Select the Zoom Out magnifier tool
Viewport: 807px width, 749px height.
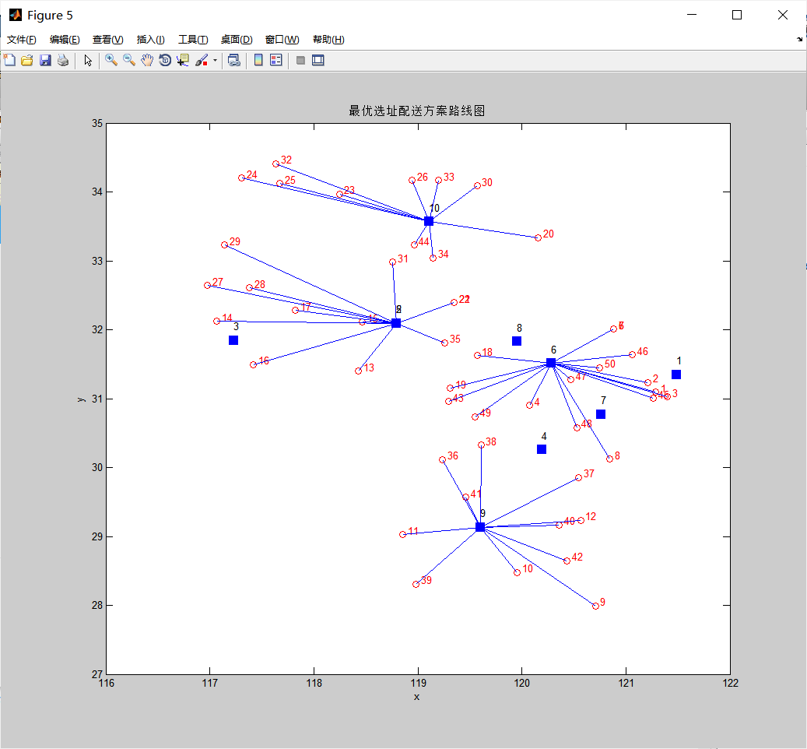128,60
